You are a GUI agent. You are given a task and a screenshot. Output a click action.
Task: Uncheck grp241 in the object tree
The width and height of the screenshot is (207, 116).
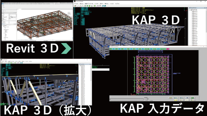(x=193, y=32)
